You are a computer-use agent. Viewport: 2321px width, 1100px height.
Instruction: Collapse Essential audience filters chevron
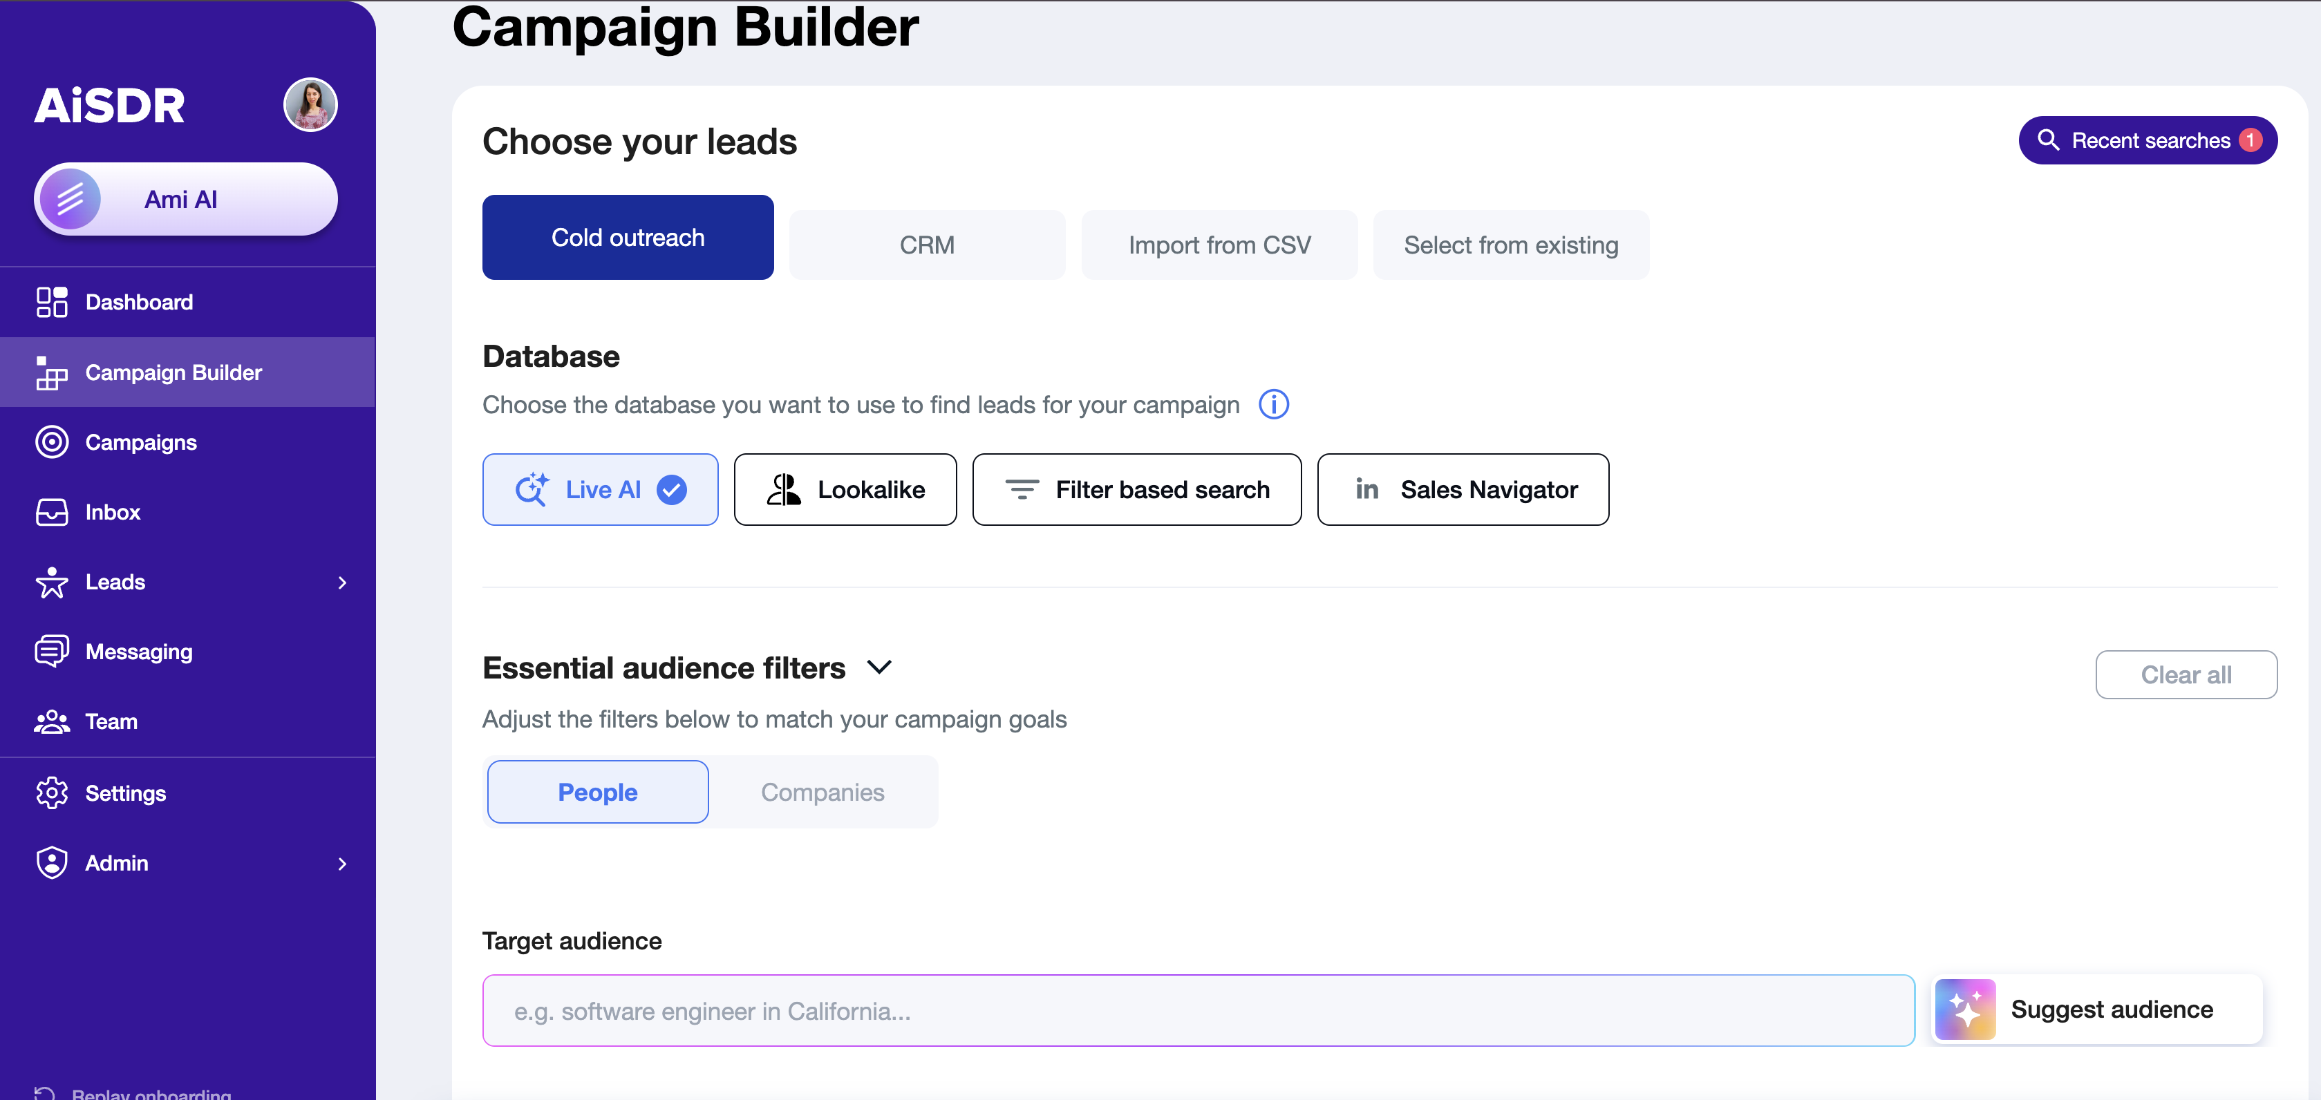point(879,667)
